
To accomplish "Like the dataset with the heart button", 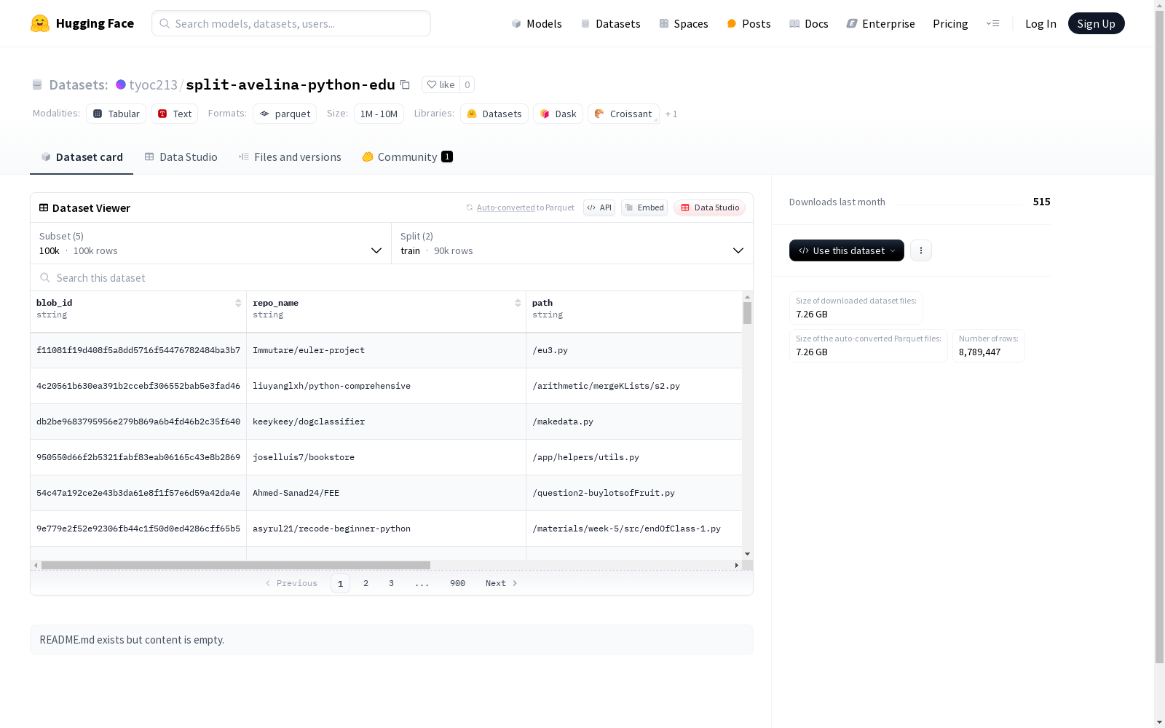I will [441, 84].
